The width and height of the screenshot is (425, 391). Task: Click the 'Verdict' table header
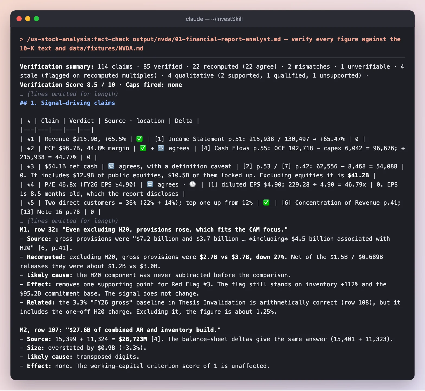pos(82,121)
